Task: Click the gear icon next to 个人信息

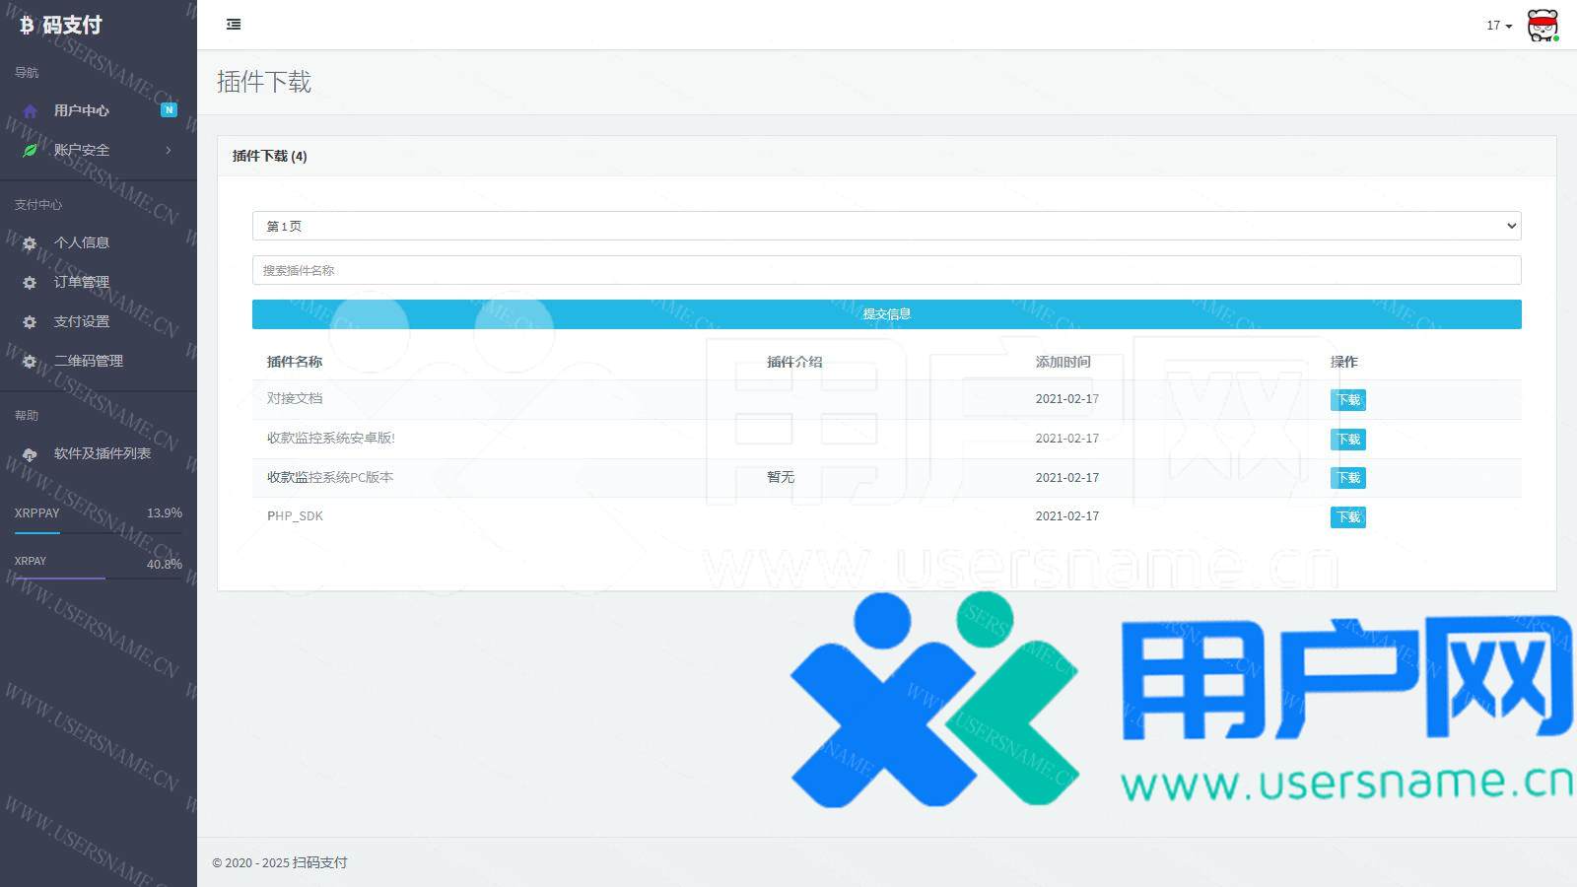Action: [x=30, y=243]
